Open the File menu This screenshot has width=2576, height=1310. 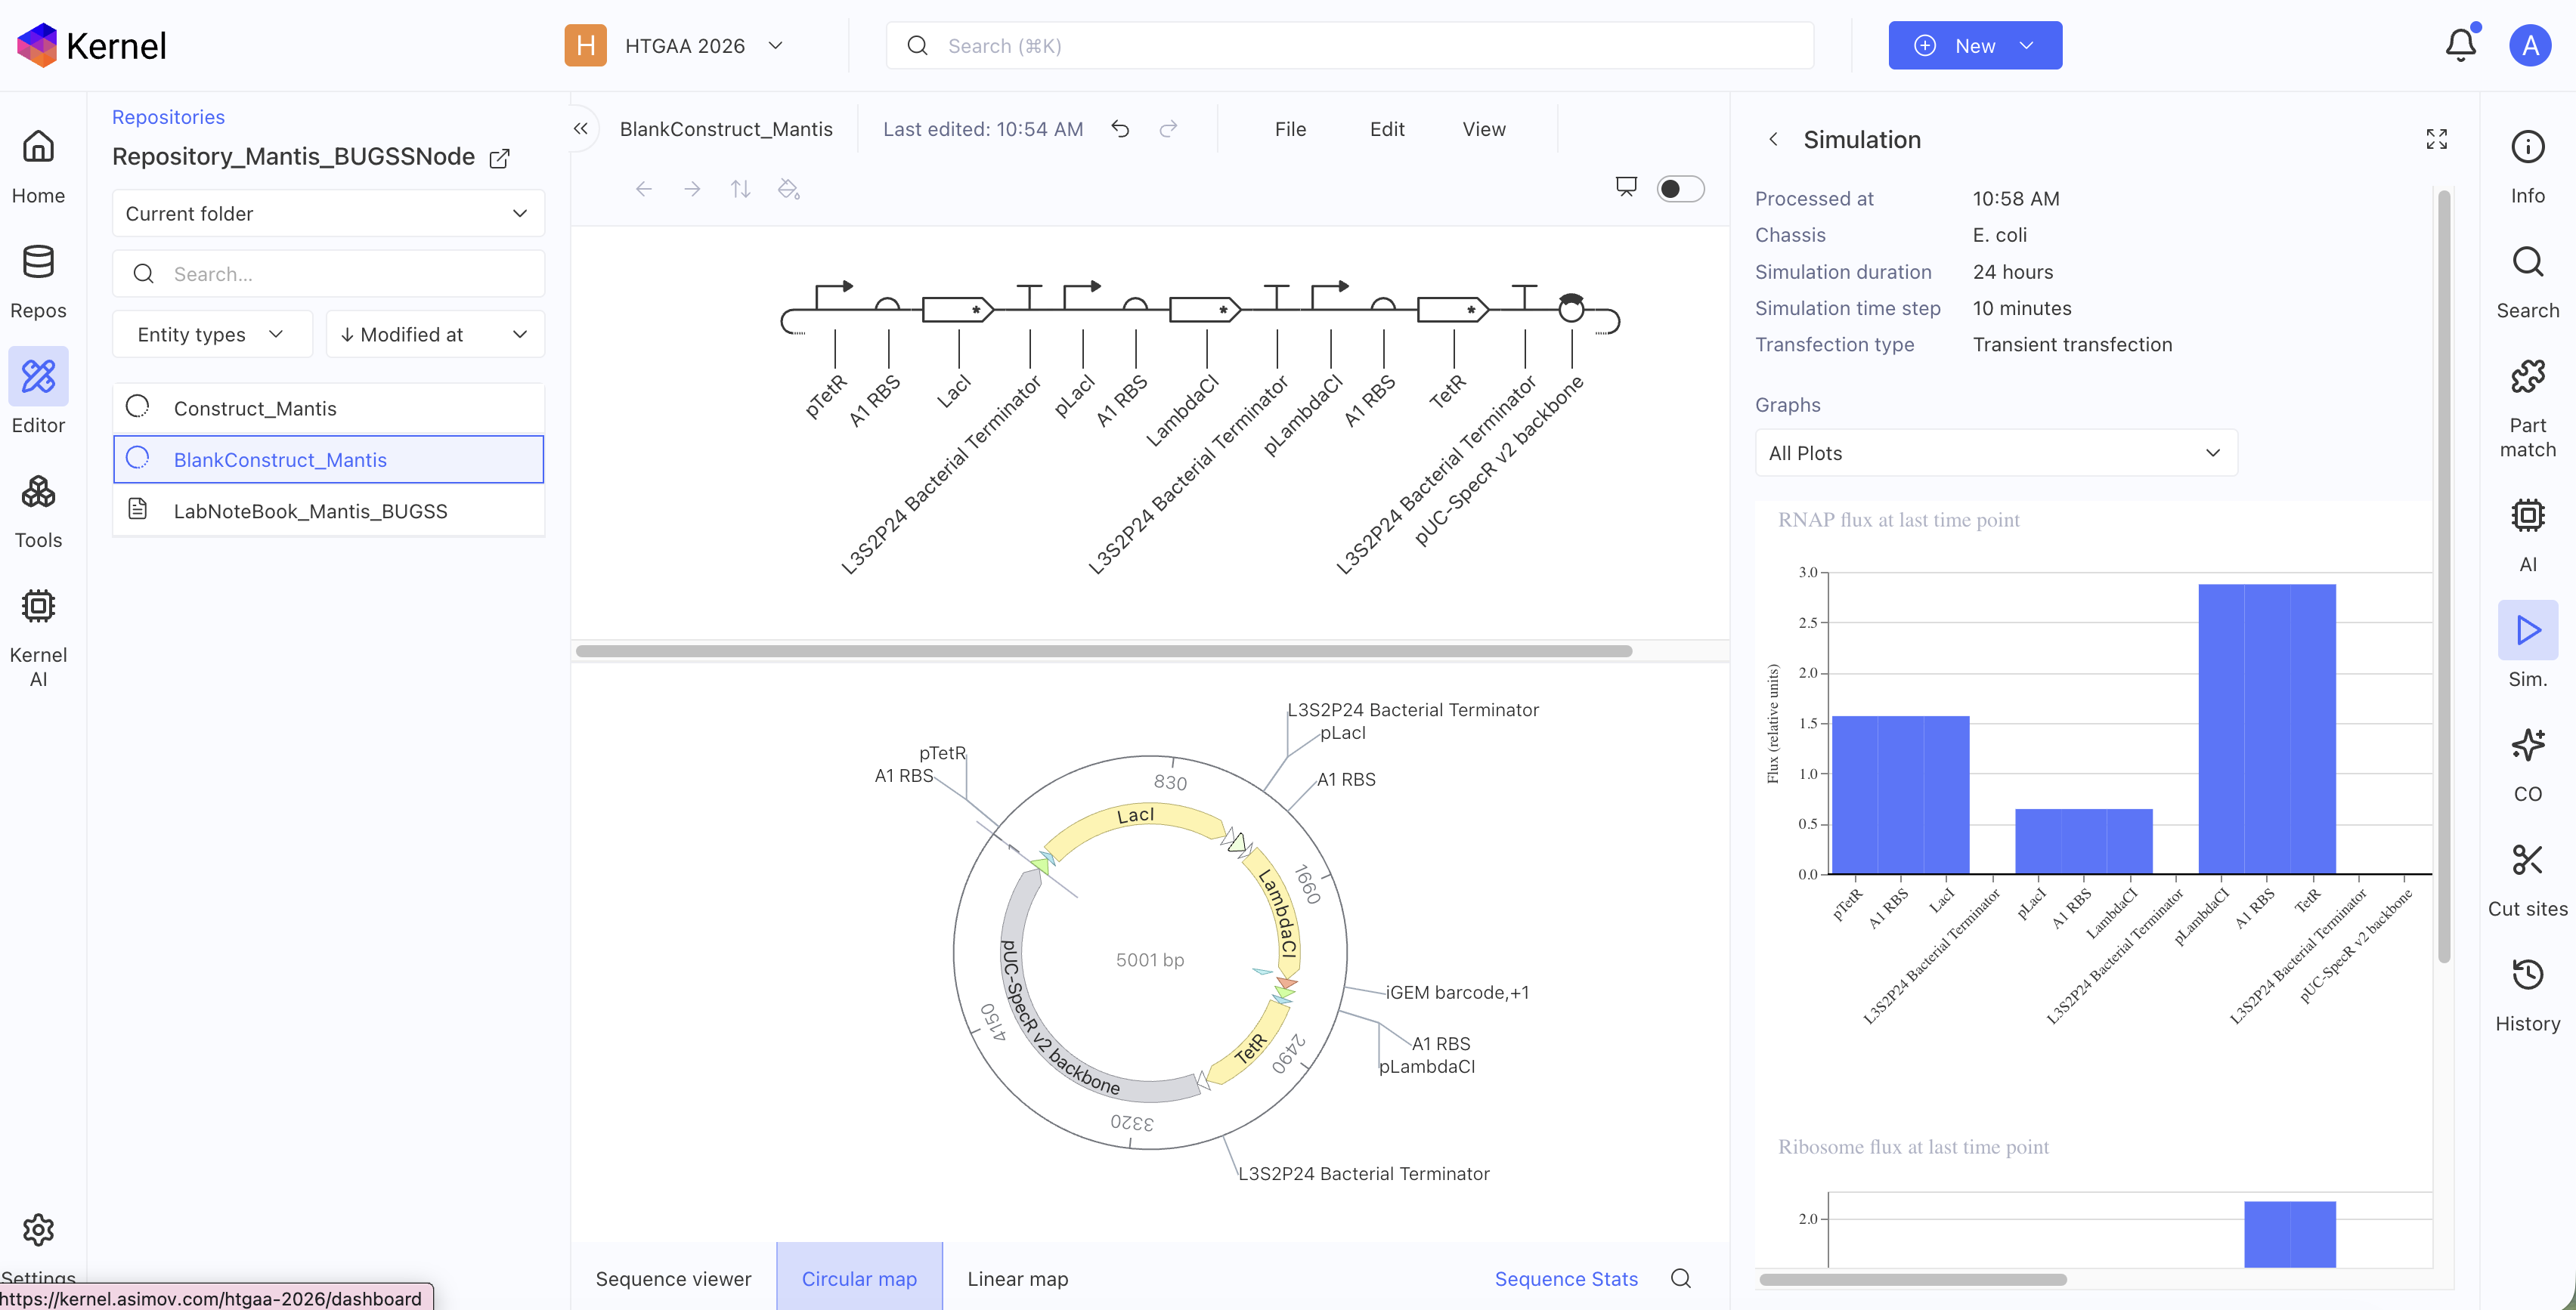pyautogui.click(x=1290, y=129)
